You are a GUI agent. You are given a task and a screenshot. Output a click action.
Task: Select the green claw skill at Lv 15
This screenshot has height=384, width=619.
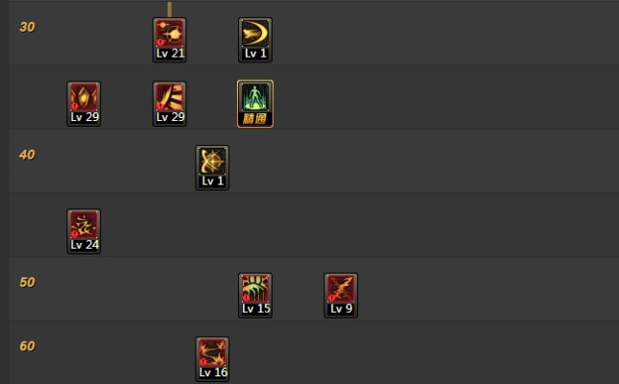coord(255,296)
